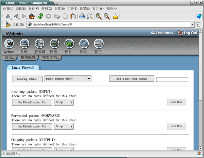This screenshot has width=204, height=158.
Task: Click the Feedback link
Action: point(162,33)
